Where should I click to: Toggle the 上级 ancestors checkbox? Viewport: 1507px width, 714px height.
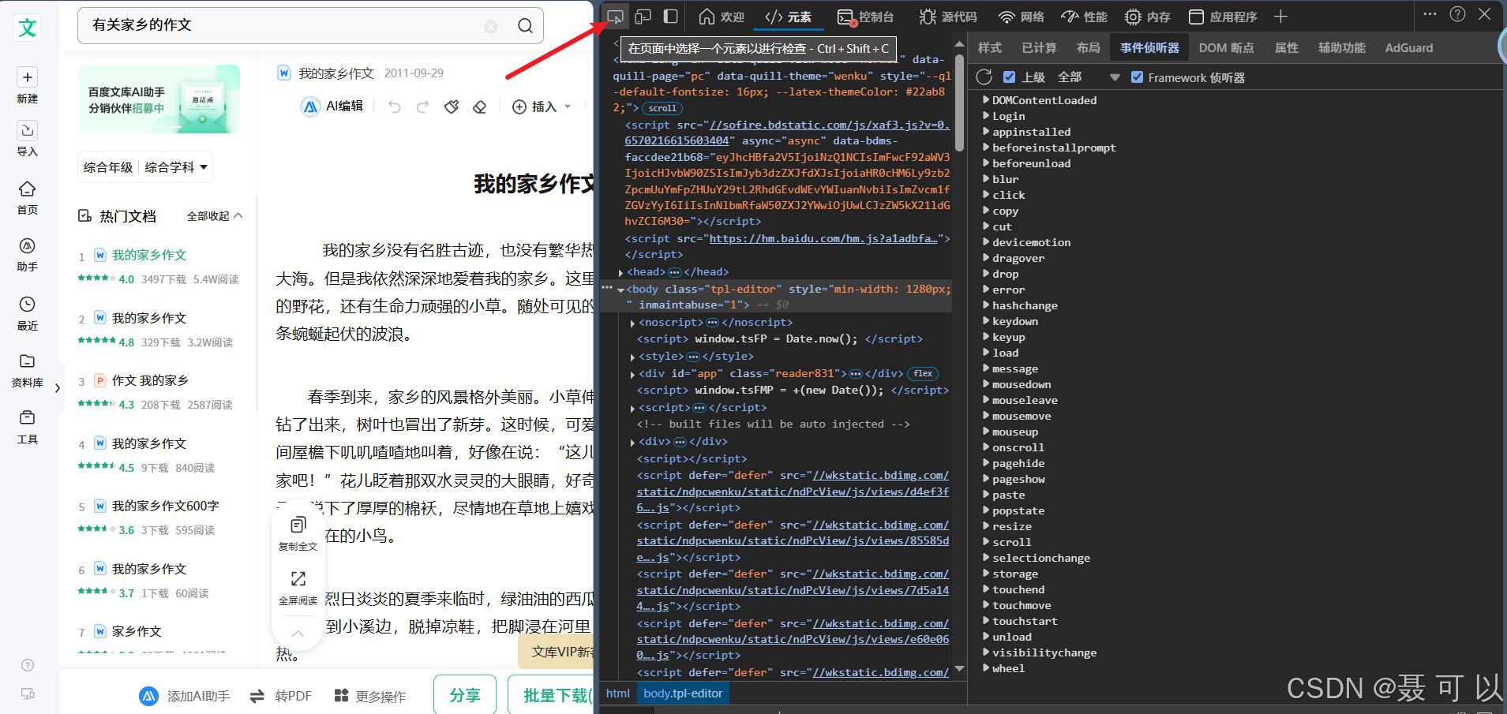point(1009,77)
